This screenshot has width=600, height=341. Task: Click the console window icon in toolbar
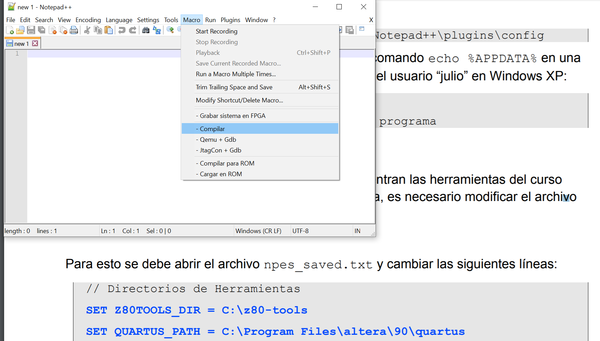pyautogui.click(x=362, y=29)
